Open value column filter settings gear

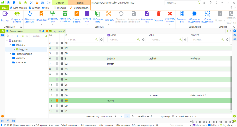tap(185, 39)
